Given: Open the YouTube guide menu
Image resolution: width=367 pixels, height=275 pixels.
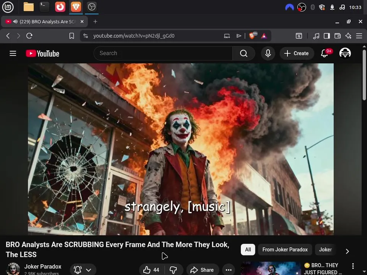Looking at the screenshot, I should pyautogui.click(x=13, y=53).
